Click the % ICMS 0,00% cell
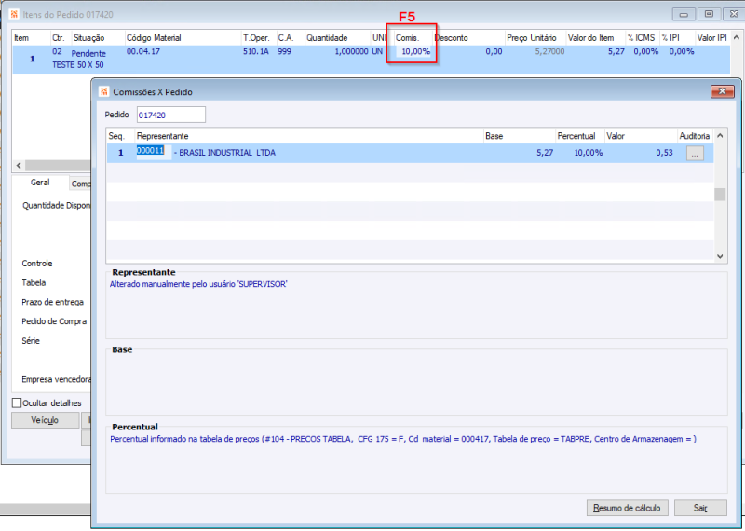 pos(645,51)
